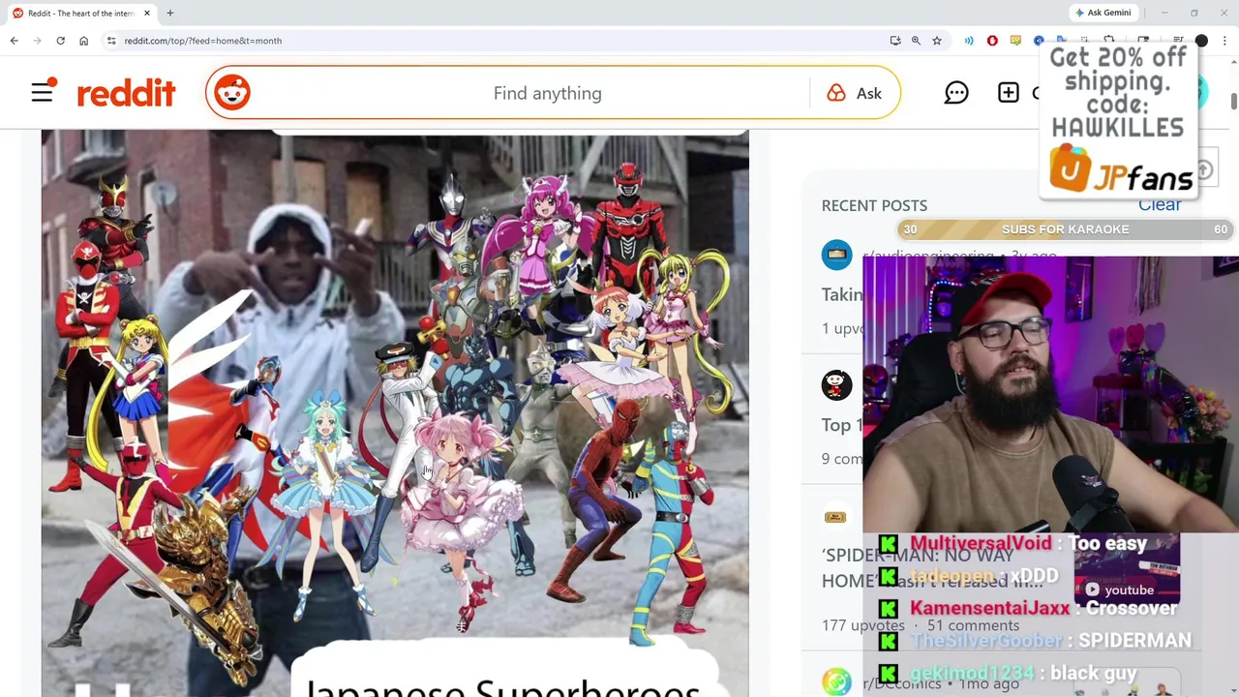Open the recent post with the Snoo avatar
The height and width of the screenshot is (697, 1239).
click(836, 385)
